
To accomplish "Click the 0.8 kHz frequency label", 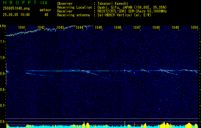I will (x=3, y=90).
